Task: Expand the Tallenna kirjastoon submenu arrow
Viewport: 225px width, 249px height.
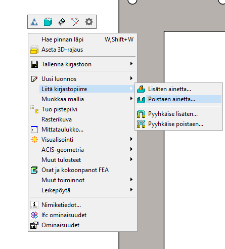Action: coord(131,64)
